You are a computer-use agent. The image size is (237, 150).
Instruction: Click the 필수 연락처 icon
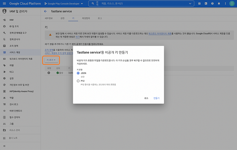point(4,117)
